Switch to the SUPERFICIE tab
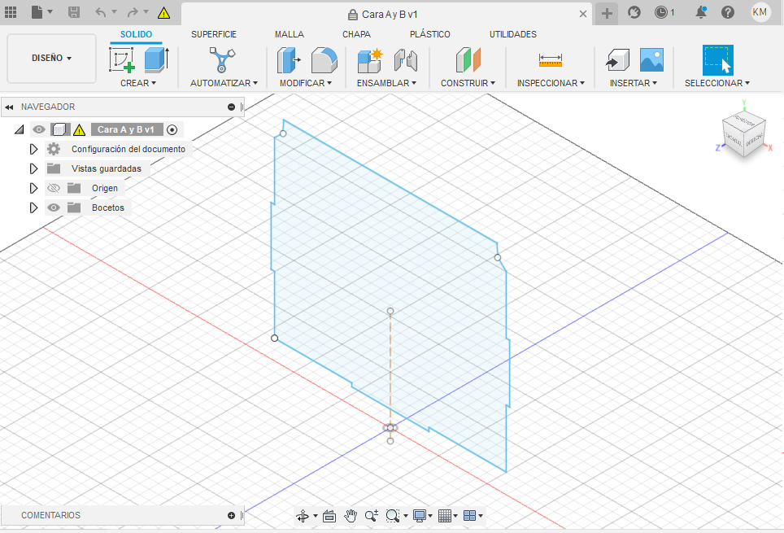Image resolution: width=784 pixels, height=533 pixels. point(214,34)
